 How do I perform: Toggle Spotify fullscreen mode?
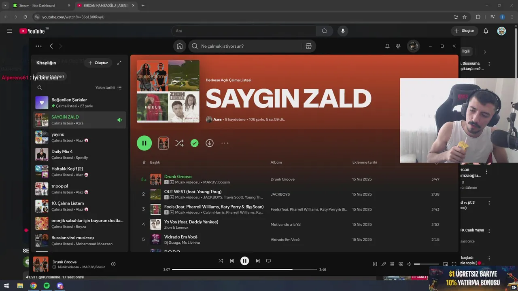click(x=454, y=264)
